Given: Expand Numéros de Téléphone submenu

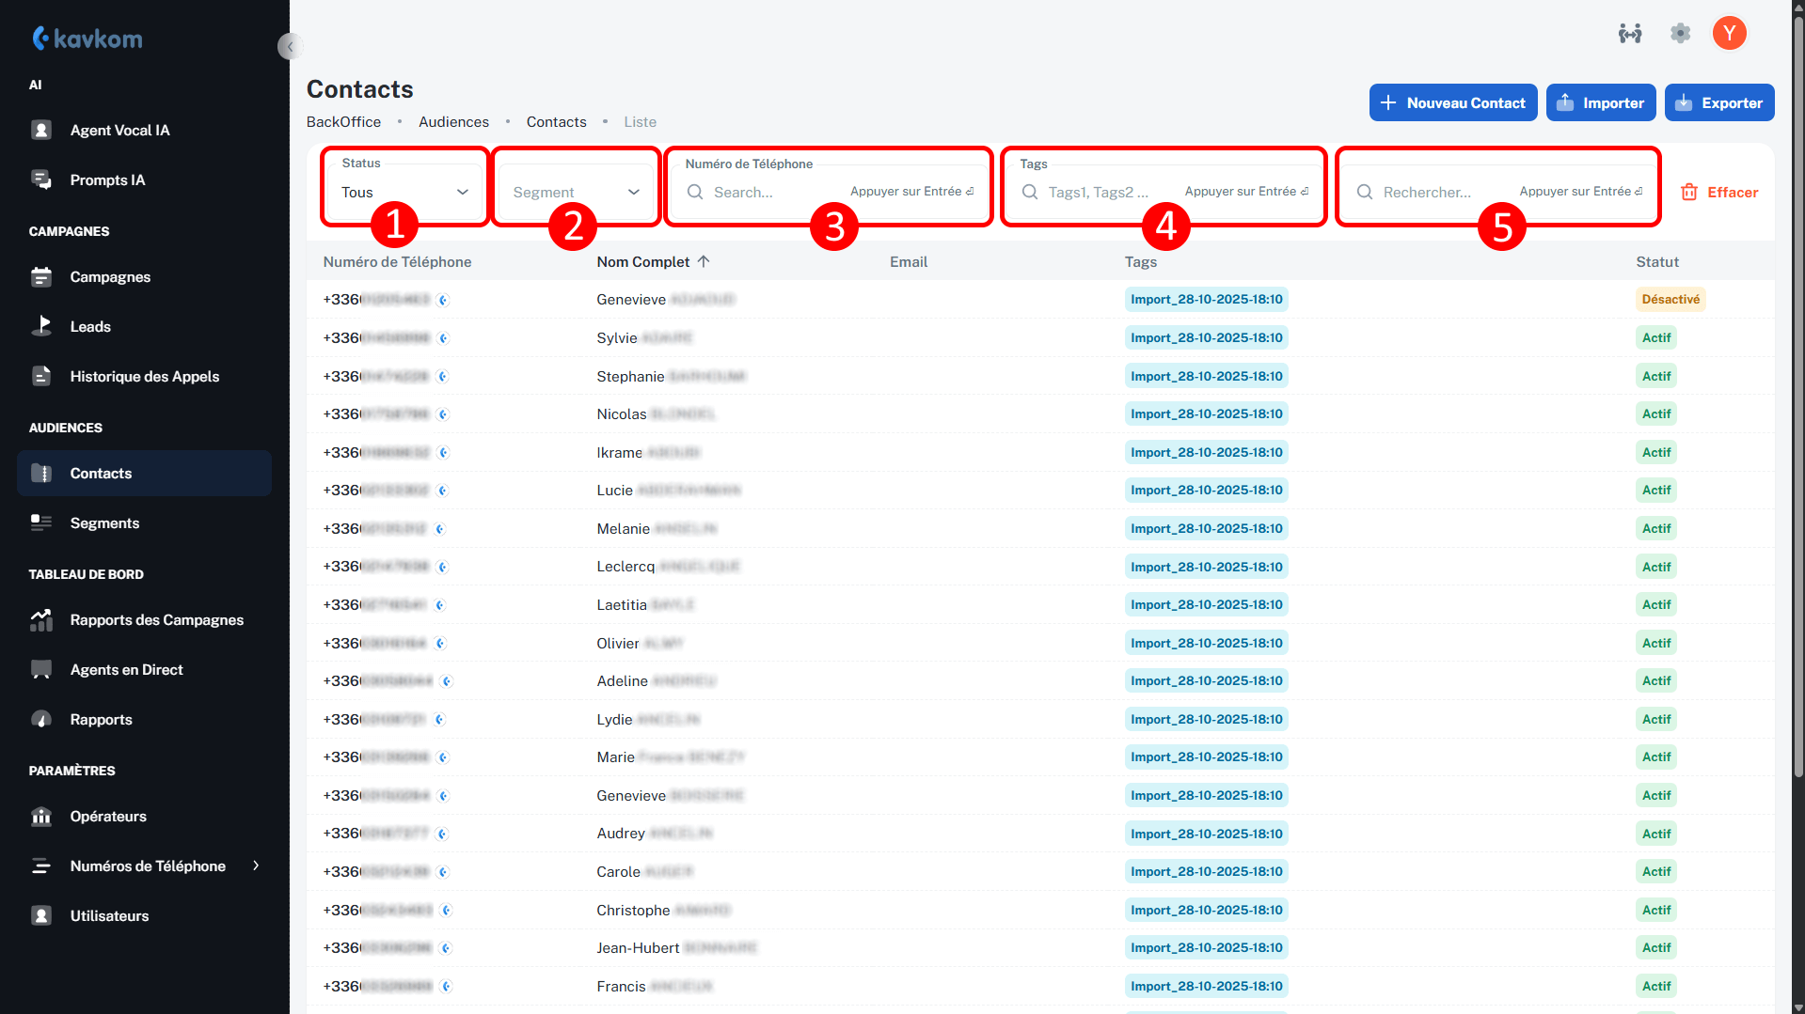Looking at the screenshot, I should tap(256, 866).
